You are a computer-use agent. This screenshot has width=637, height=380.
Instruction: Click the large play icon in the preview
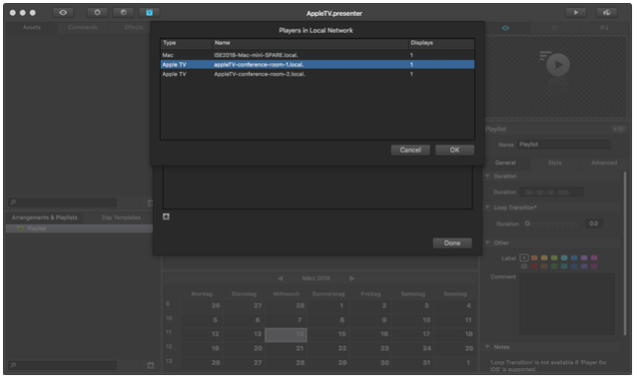click(557, 64)
